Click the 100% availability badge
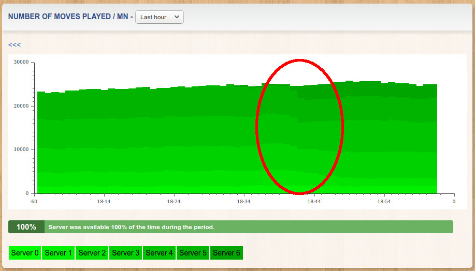Viewport: 475px width, 271px height. pyautogui.click(x=26, y=227)
